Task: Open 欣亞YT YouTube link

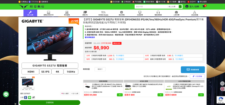Action: pyautogui.click(x=192, y=2)
